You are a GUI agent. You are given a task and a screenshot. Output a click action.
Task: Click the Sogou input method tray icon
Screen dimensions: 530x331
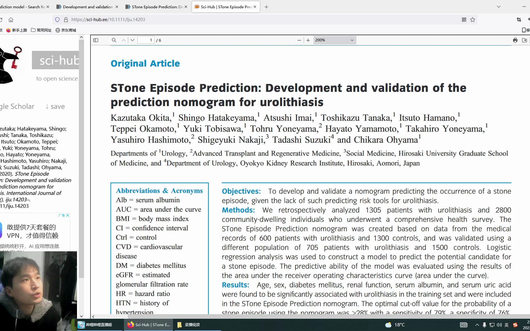point(515,325)
